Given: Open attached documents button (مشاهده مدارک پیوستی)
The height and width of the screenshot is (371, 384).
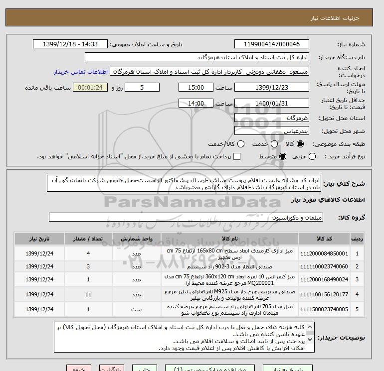Looking at the screenshot, I should (210, 368).
